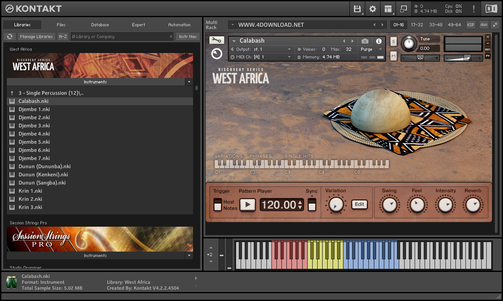Minimize the instrument header with minus button
This screenshot has width=503, height=301.
[488, 44]
